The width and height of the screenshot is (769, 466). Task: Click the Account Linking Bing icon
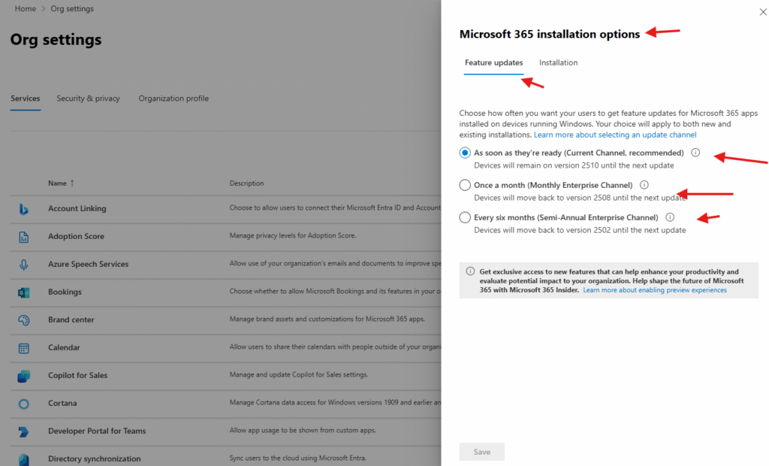click(x=24, y=209)
